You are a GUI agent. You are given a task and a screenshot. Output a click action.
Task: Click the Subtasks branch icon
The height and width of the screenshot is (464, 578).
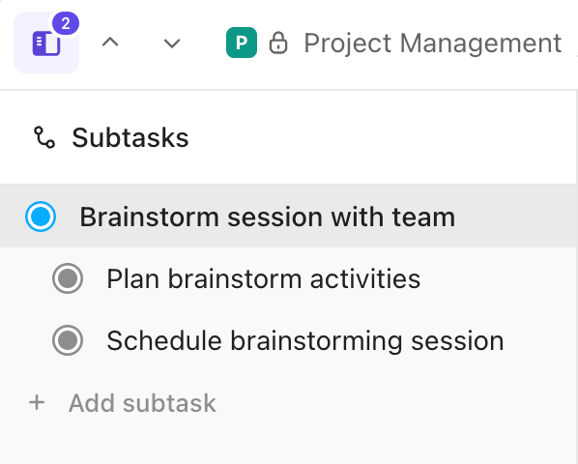[44, 137]
